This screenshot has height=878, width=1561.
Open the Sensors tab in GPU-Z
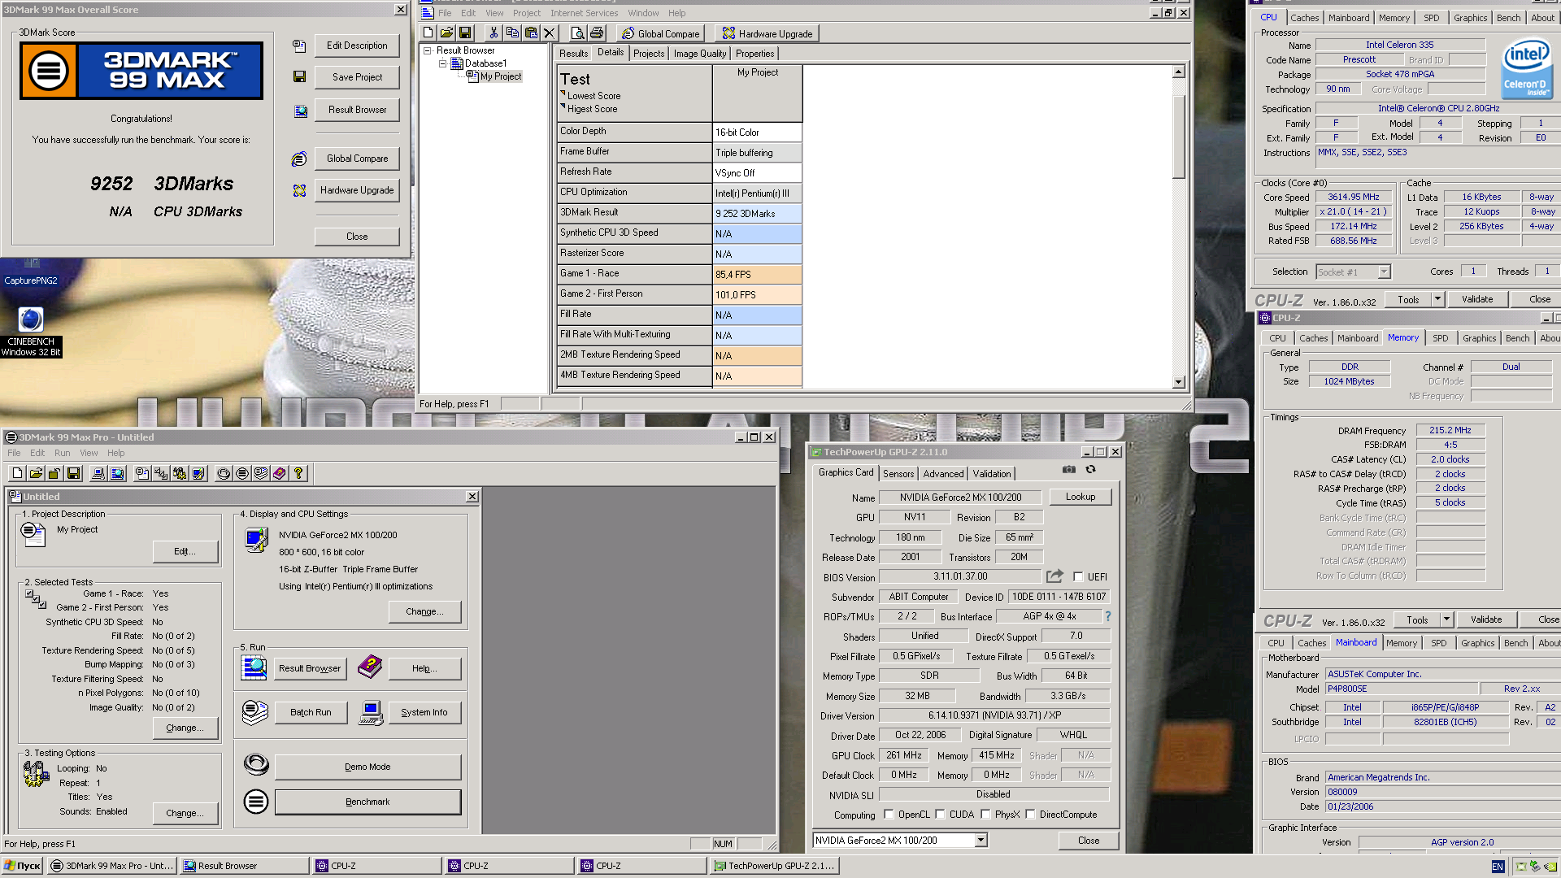pyautogui.click(x=898, y=474)
